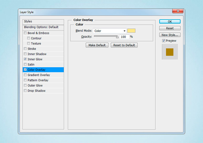Enable the Bevel & Emboss checkbox

pos(25,33)
